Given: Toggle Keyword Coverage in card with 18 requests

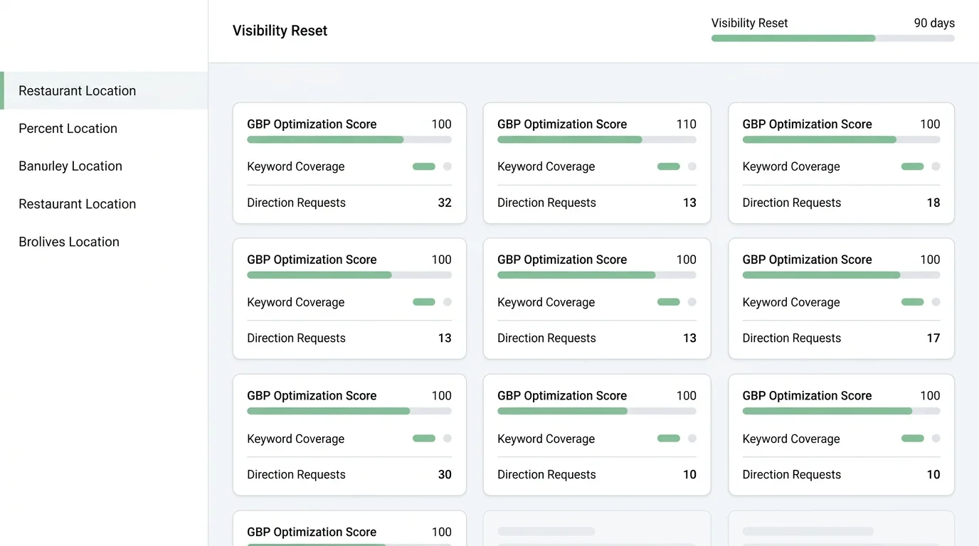Looking at the screenshot, I should (x=921, y=166).
